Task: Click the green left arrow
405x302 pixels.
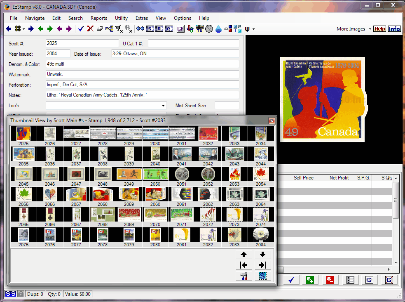Action: 40,29
